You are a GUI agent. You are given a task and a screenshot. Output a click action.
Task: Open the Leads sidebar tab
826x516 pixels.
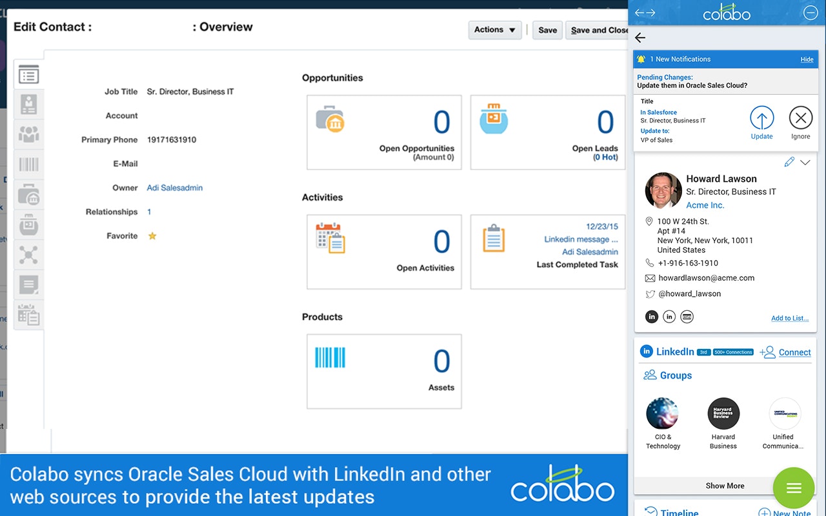[28, 224]
